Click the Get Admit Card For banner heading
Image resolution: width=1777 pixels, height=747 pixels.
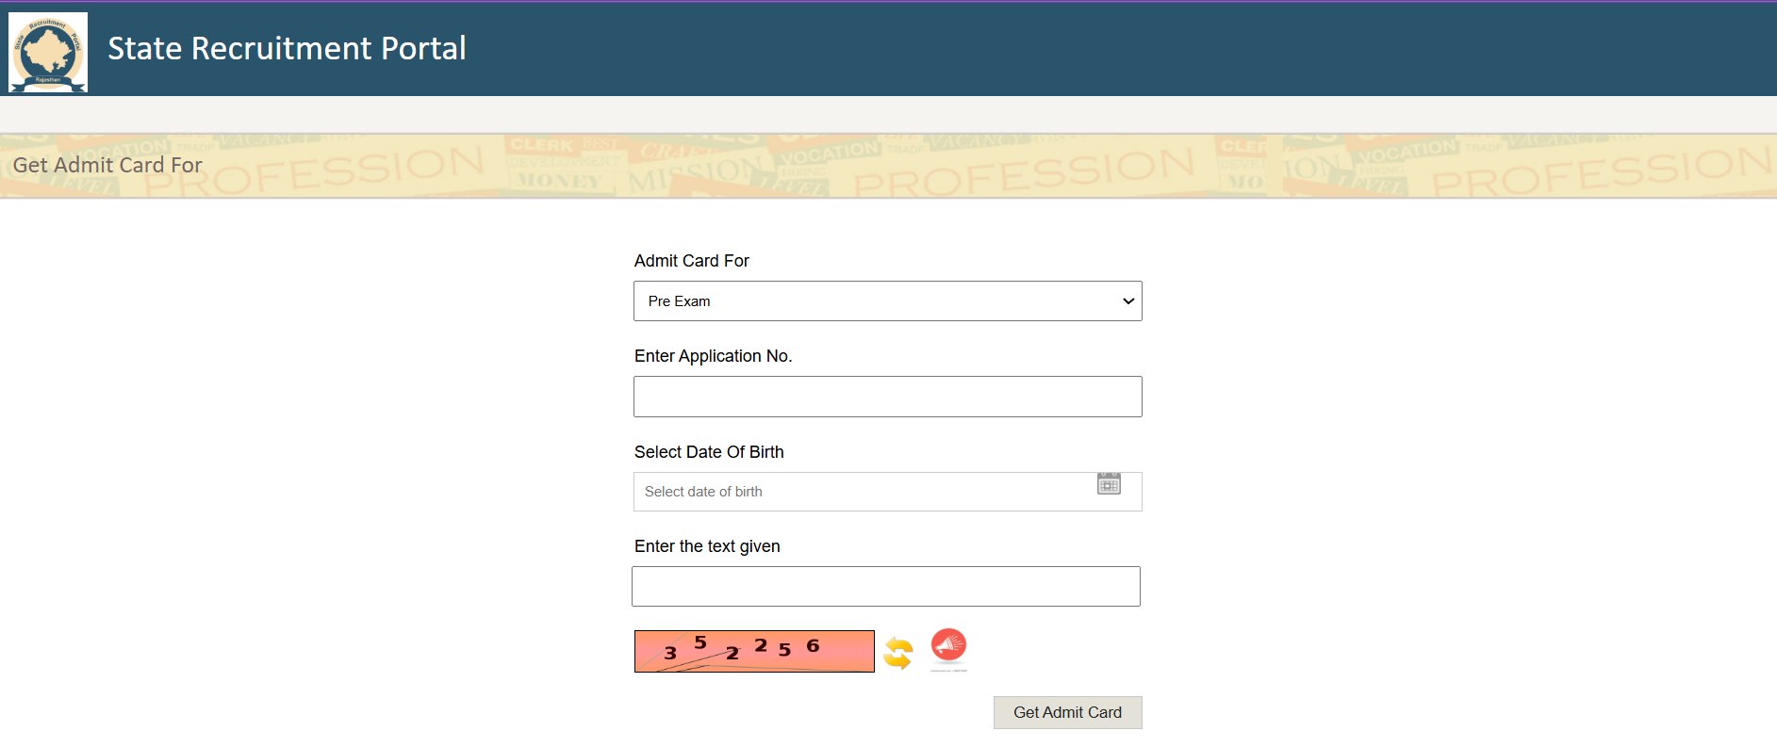107,165
